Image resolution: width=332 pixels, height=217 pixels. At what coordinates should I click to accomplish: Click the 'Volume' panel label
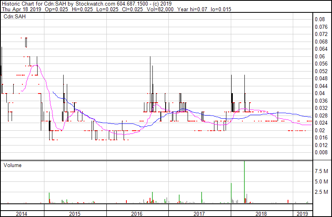click(12, 165)
